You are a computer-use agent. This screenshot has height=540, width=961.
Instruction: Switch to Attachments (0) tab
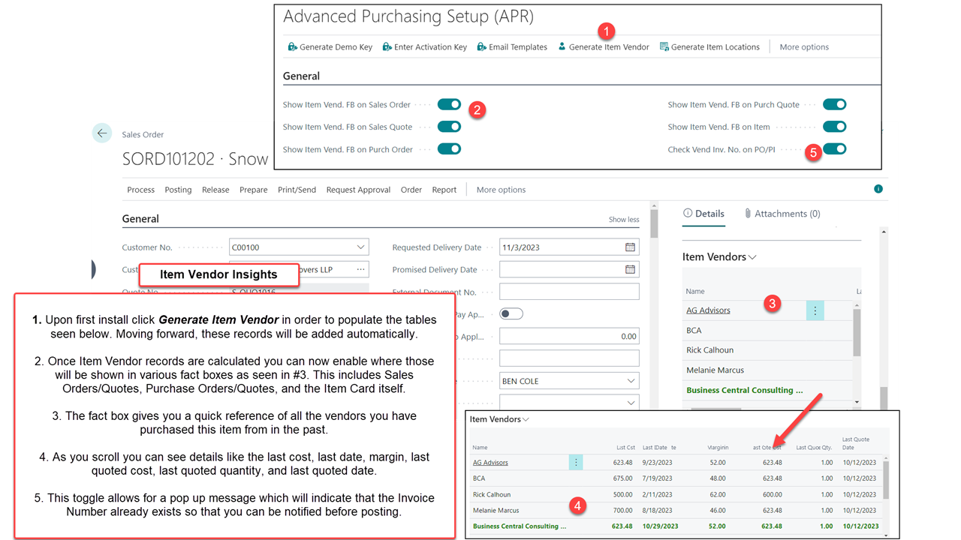point(782,214)
